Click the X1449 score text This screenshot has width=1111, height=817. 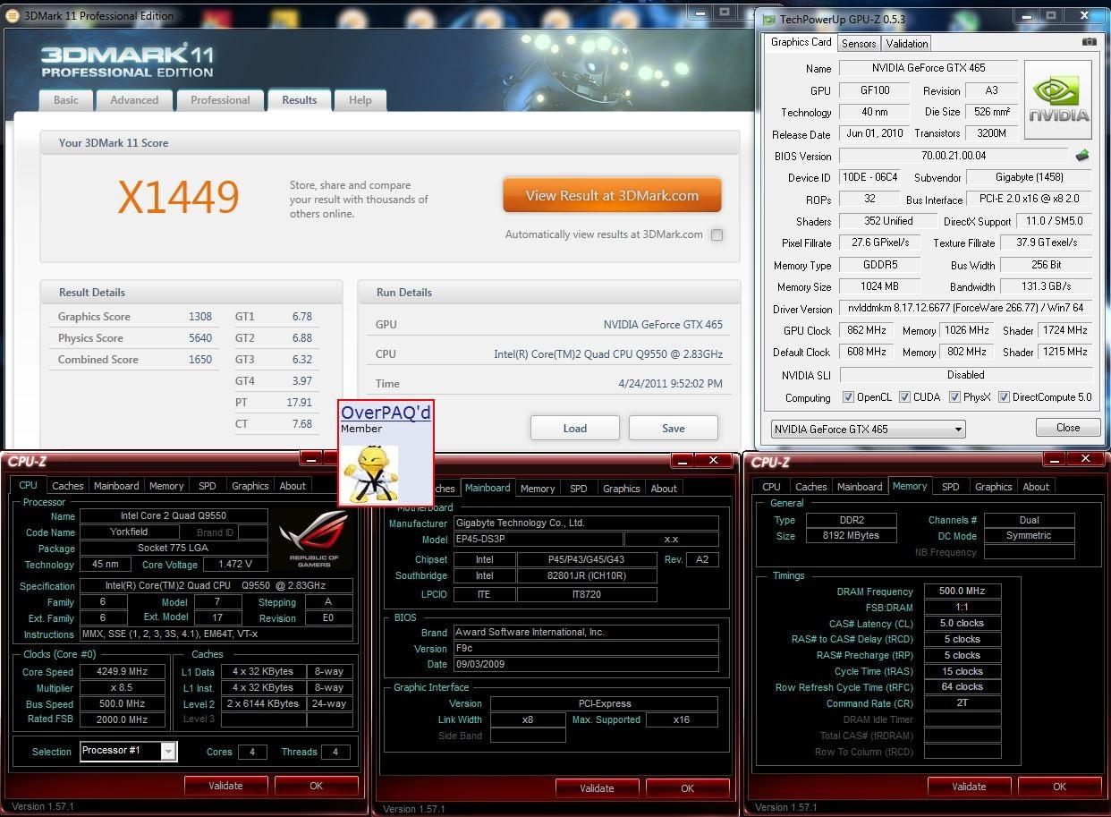tap(179, 197)
